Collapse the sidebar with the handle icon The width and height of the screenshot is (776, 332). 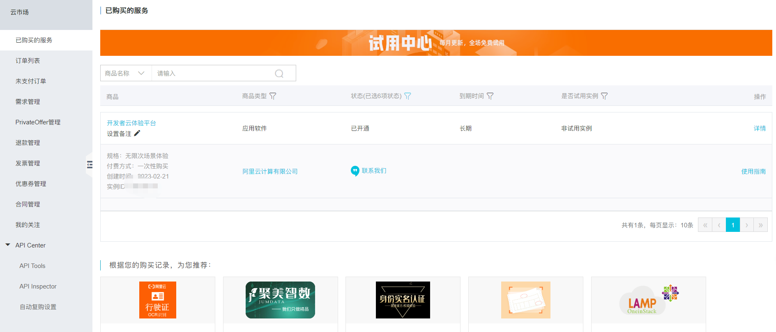click(90, 165)
